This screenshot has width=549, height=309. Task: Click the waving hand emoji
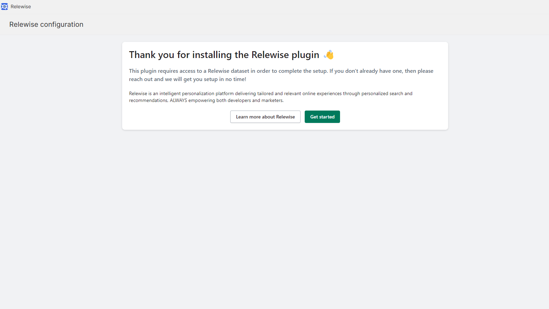(x=329, y=55)
